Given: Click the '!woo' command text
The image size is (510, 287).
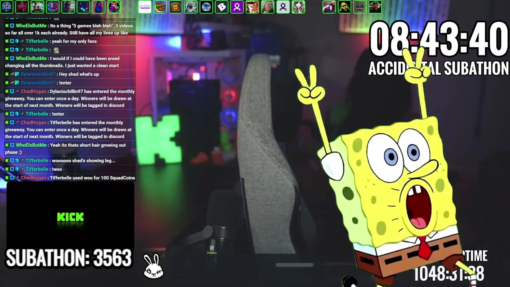Looking at the screenshot, I should 57,169.
